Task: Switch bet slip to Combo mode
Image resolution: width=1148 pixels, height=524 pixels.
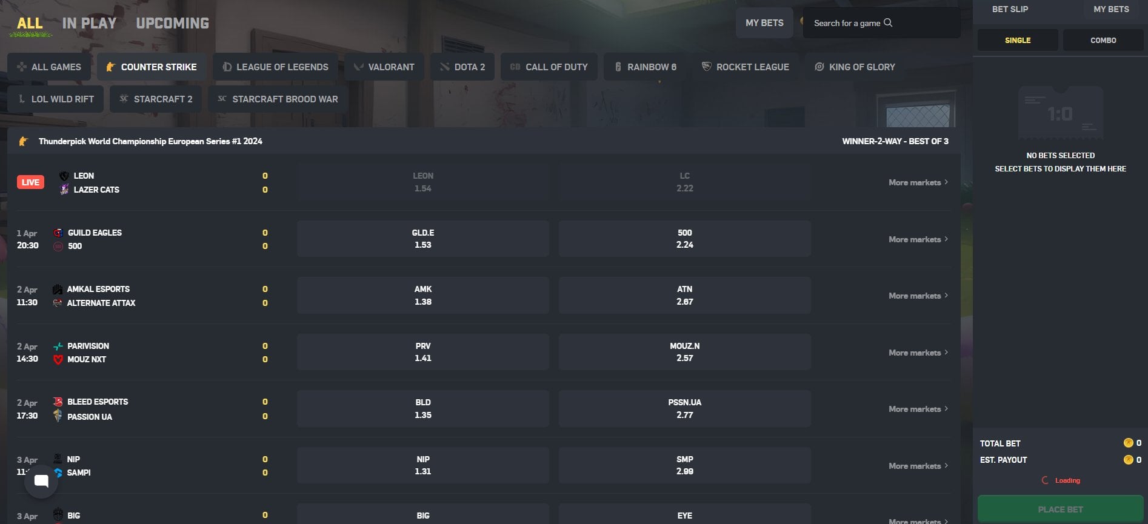Action: tap(1103, 40)
